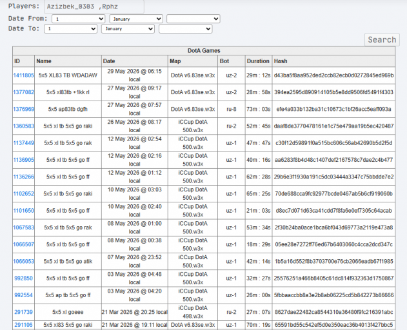Open the Date To year dropdown

[186, 29]
